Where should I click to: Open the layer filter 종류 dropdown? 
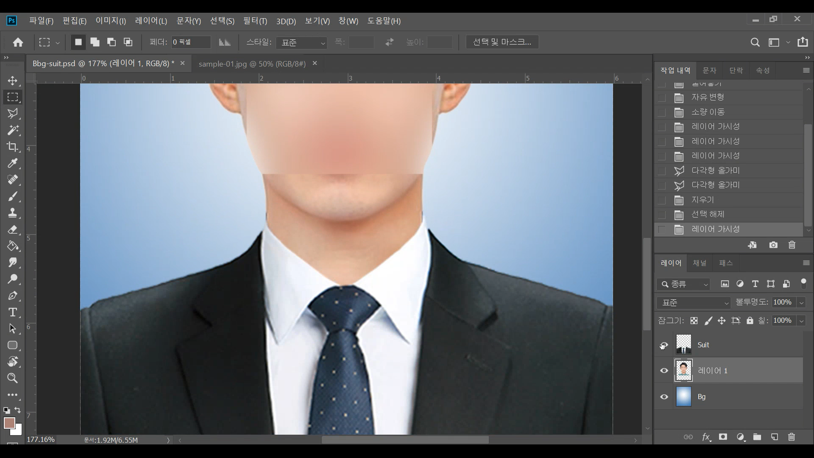pos(683,284)
